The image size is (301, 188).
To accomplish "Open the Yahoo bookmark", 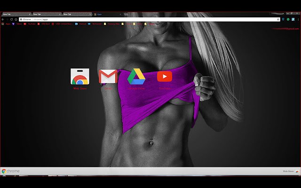I will tap(17, 24).
